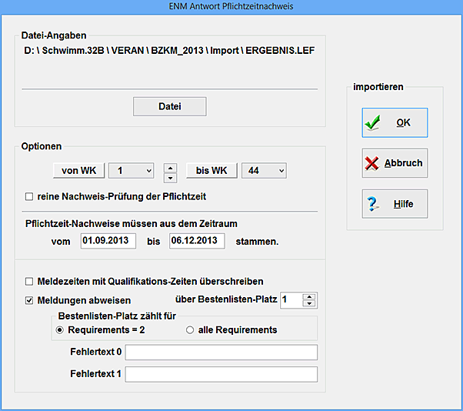
Task: Click the red X Abbruch button
Action: point(395,163)
